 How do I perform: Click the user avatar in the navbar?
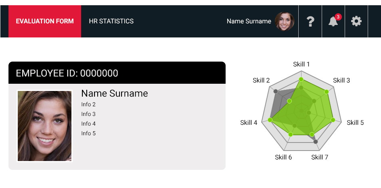point(285,21)
